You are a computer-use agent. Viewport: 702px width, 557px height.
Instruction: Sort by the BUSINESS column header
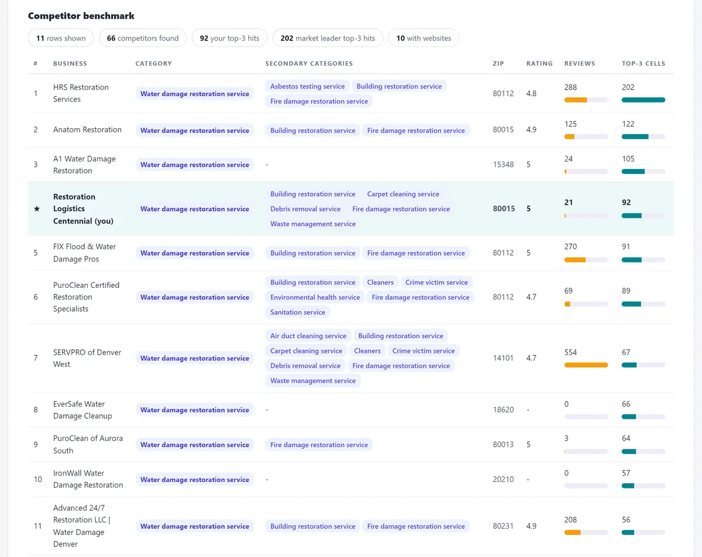(70, 63)
